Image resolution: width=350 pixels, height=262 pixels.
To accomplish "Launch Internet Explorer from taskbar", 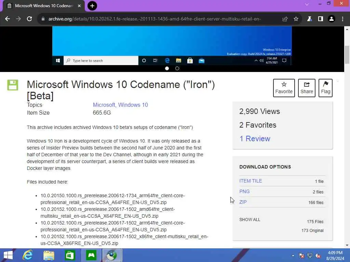I will (28, 255).
